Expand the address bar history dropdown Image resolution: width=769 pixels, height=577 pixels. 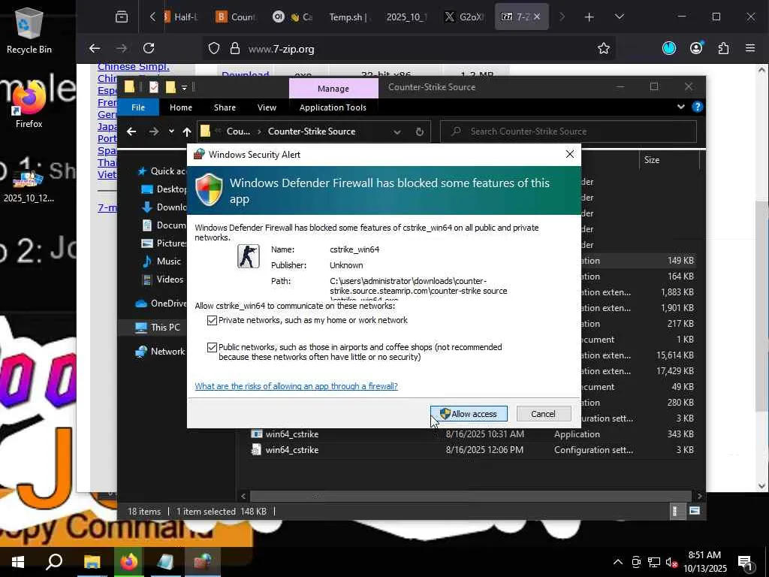(x=397, y=131)
